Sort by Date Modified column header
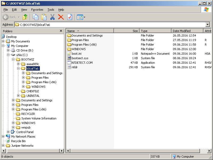The width and height of the screenshot is (213, 160). 187,31
